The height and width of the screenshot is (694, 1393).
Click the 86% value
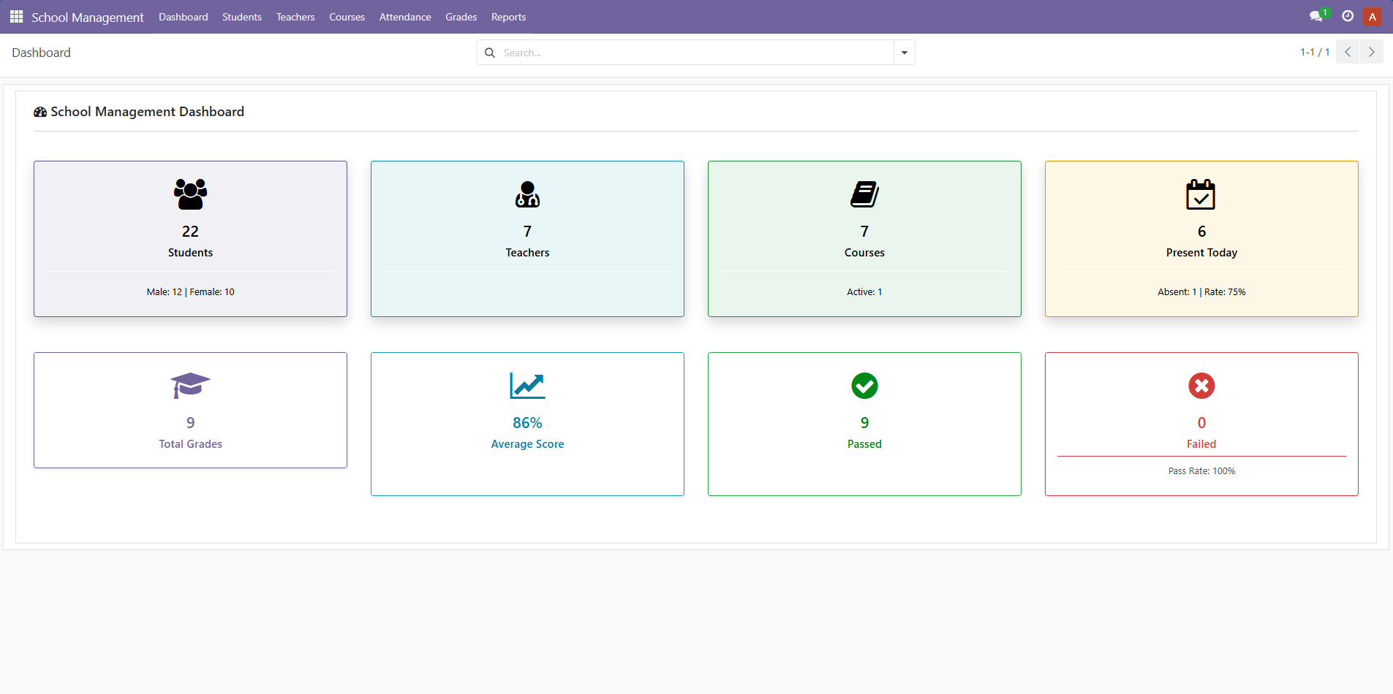click(527, 422)
